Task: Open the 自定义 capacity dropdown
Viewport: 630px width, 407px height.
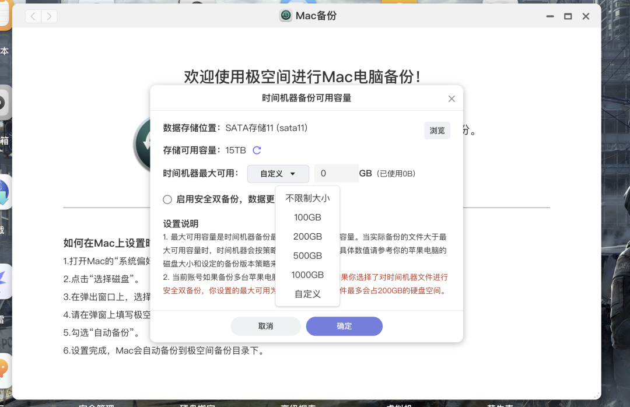Action: tap(278, 174)
